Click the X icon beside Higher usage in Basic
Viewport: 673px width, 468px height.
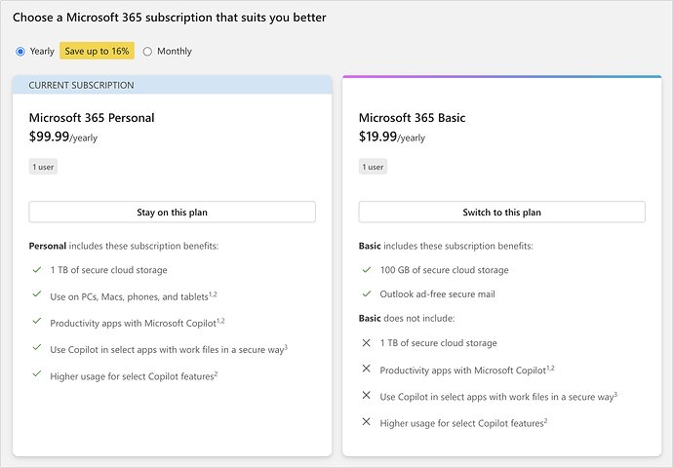click(366, 421)
